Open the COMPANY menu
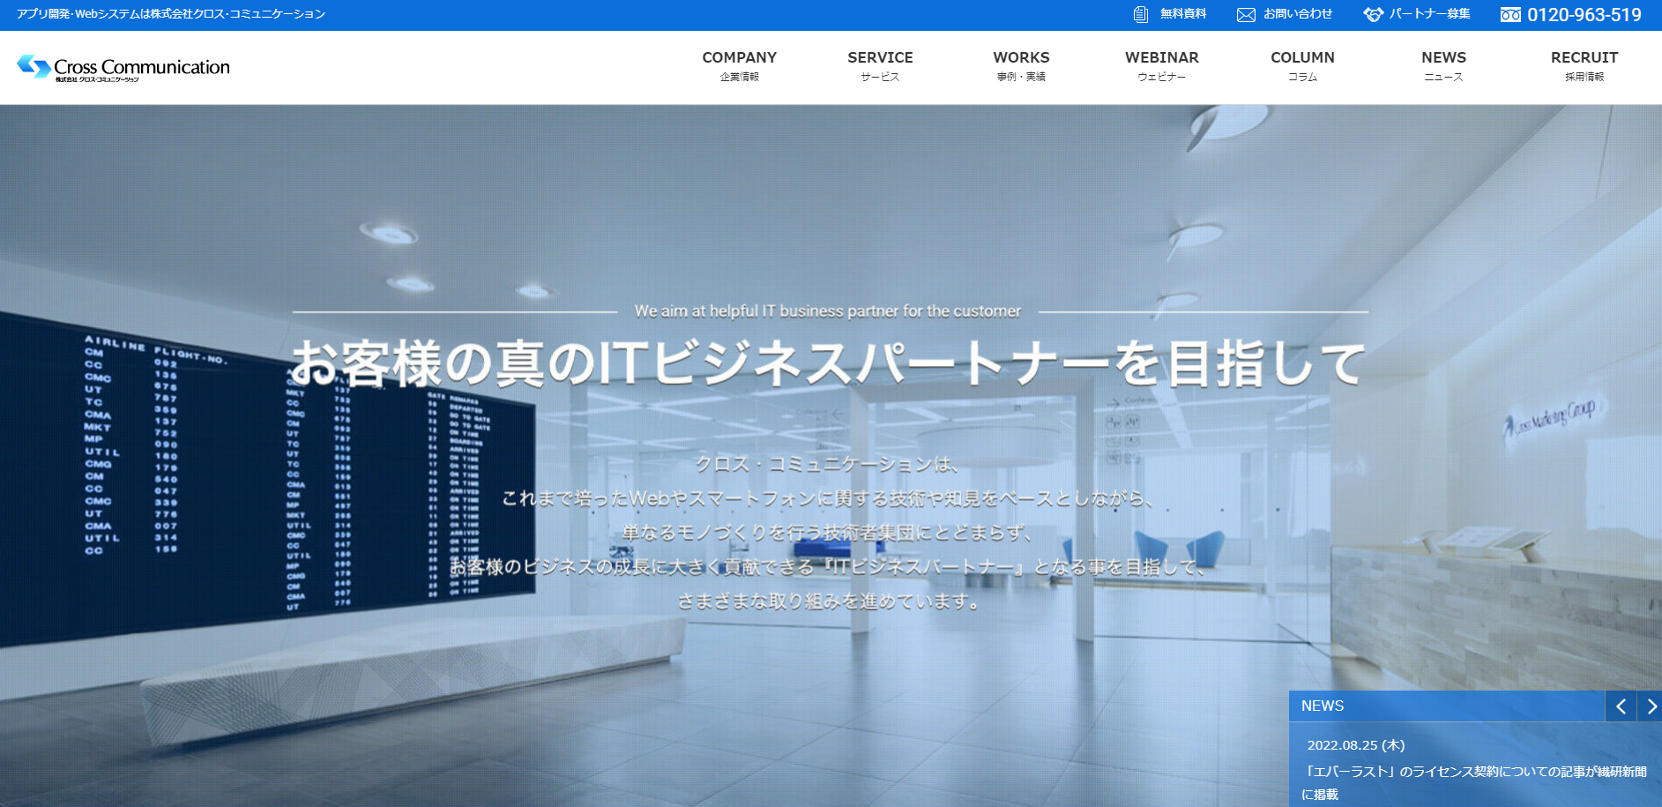The image size is (1662, 807). [x=739, y=66]
